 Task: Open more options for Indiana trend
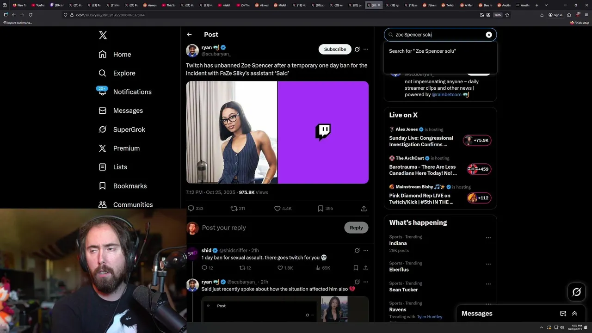[488, 238]
